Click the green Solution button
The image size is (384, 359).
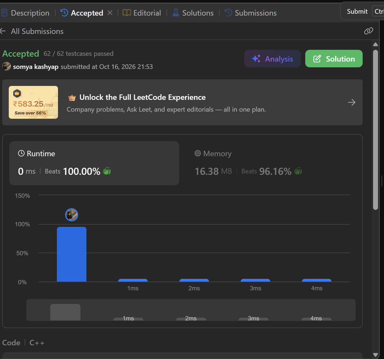point(334,59)
